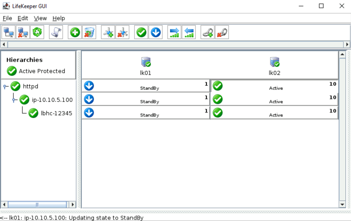
Task: Click ip-10.10.5.100 StandBy icon on lk01
Action: (89, 99)
